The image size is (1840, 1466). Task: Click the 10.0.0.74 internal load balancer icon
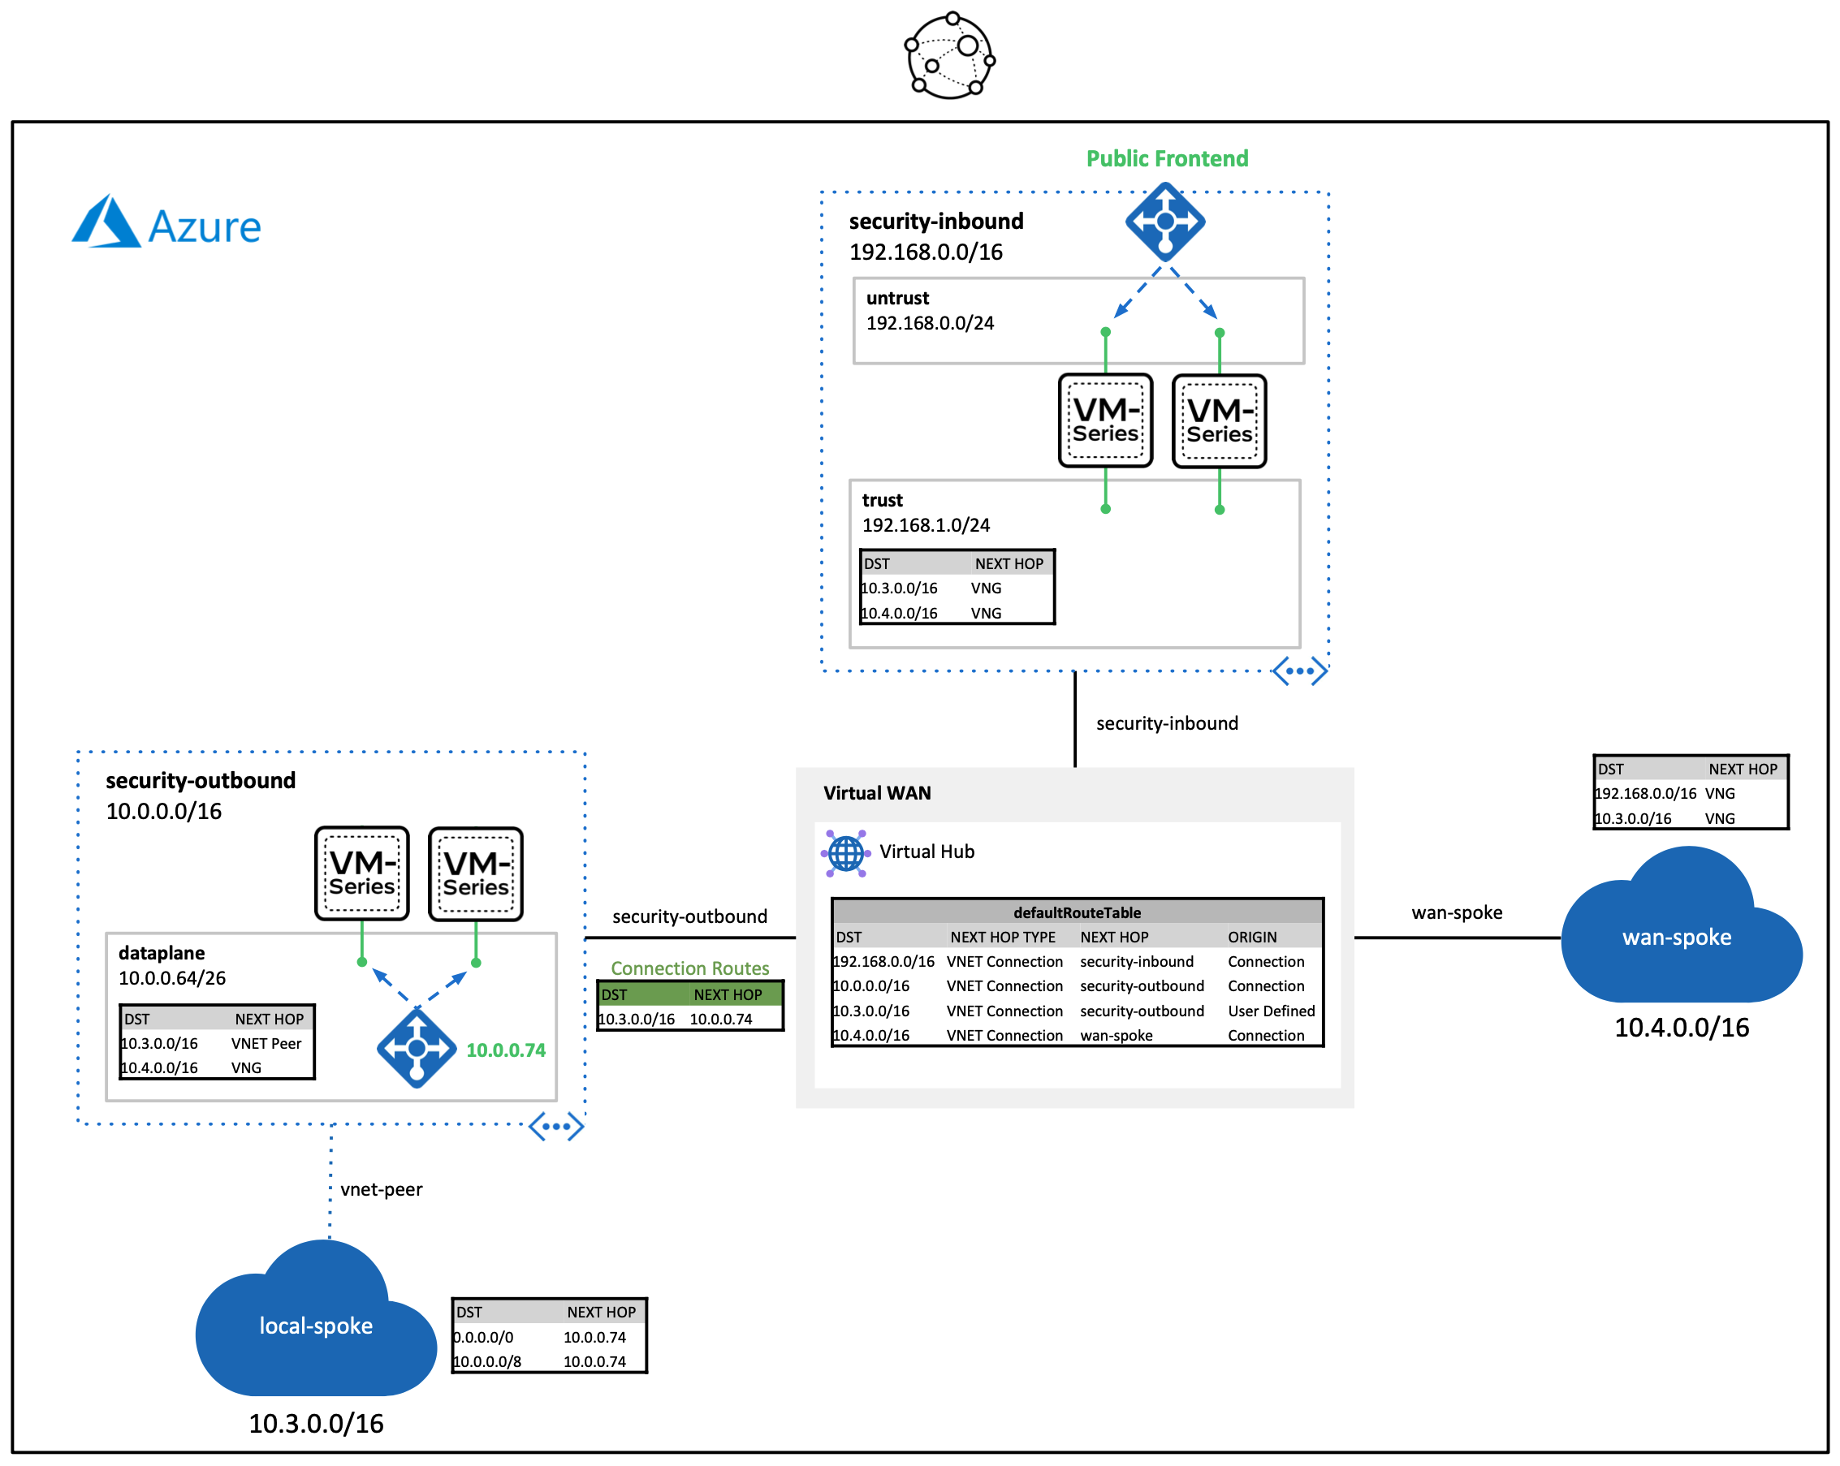tap(417, 1048)
